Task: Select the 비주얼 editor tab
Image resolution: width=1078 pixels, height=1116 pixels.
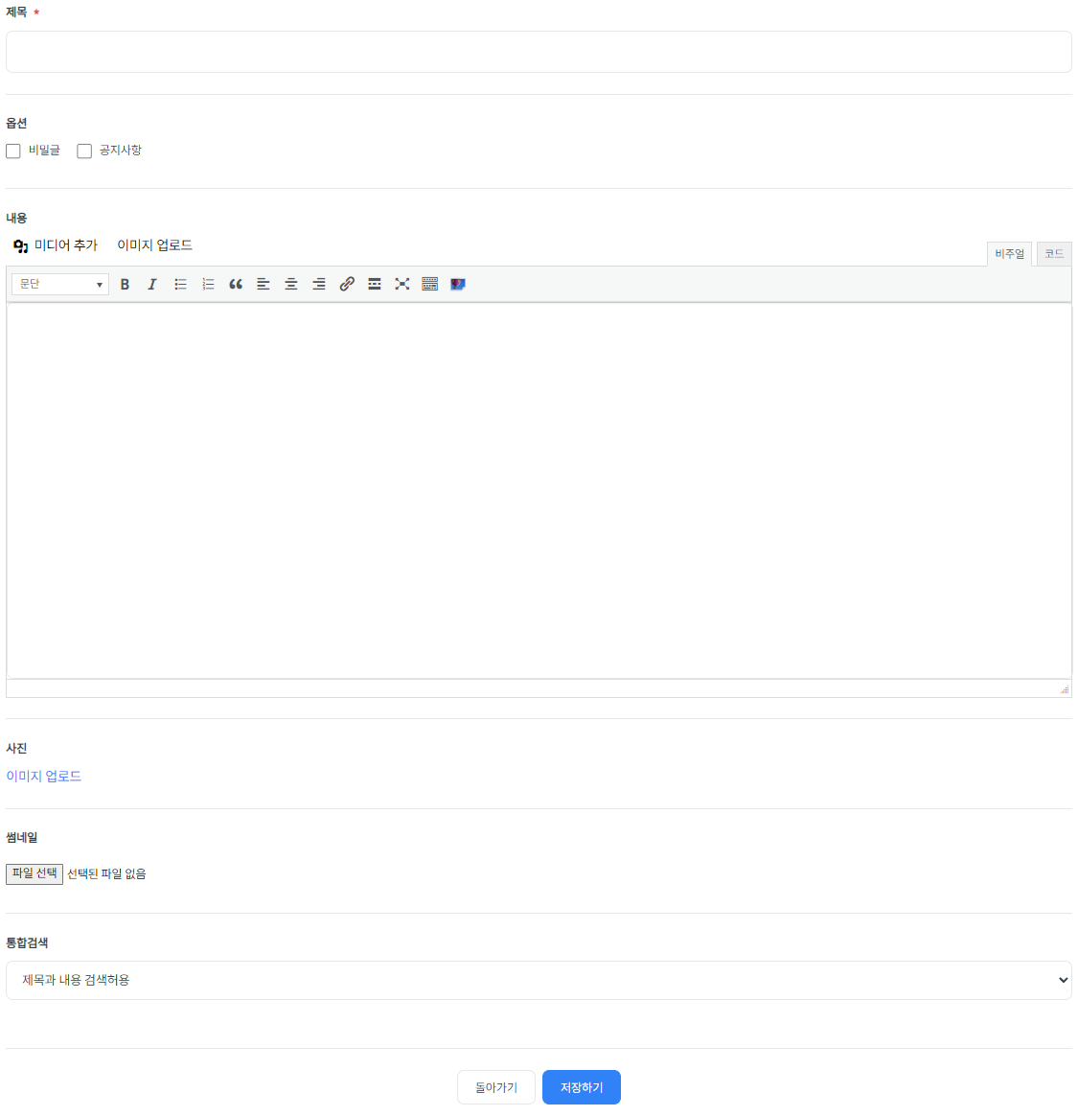Action: pyautogui.click(x=1009, y=254)
